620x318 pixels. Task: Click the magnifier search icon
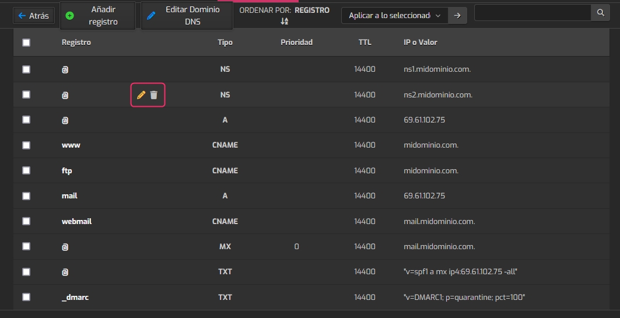pos(600,13)
